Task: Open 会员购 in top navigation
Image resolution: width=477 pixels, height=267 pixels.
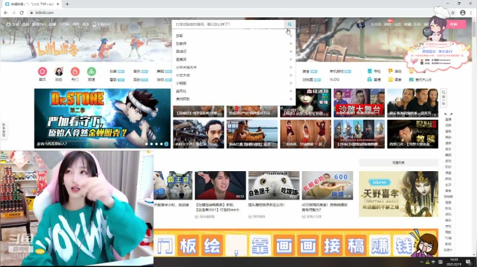Action: point(64,24)
